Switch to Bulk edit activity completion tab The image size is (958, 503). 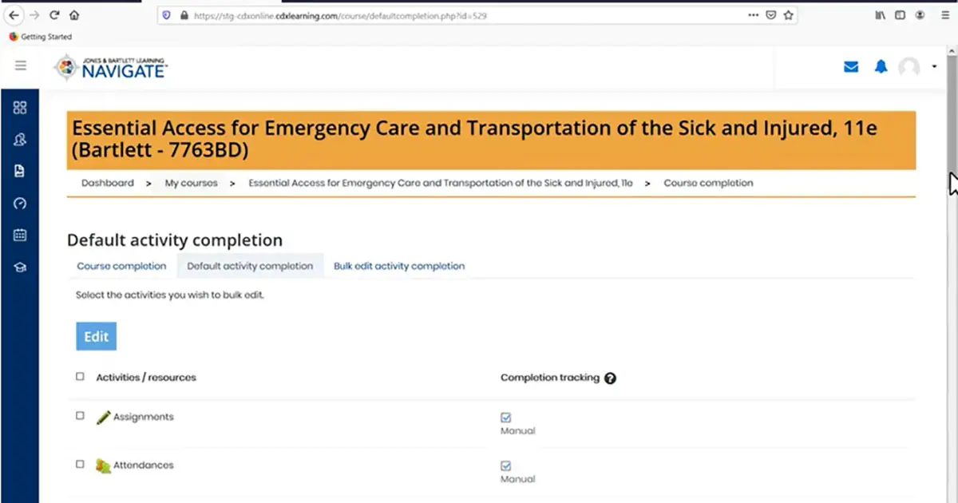(x=399, y=266)
